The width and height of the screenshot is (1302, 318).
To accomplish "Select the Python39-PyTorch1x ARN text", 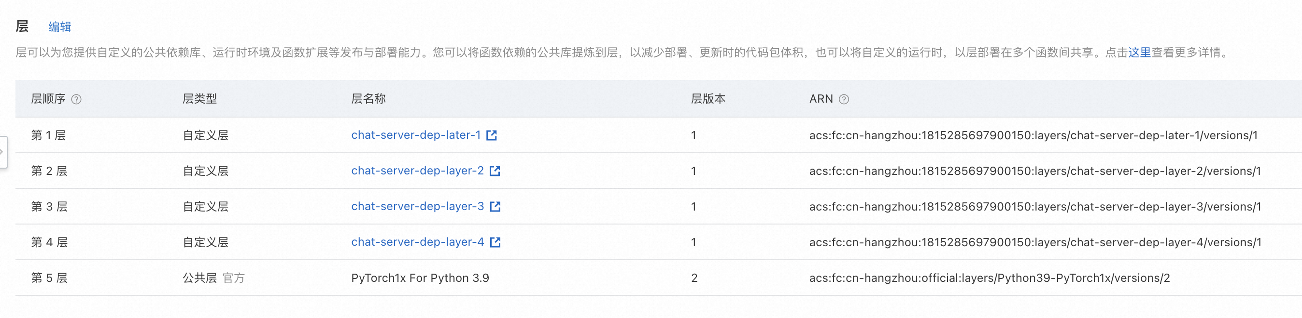I will 989,278.
